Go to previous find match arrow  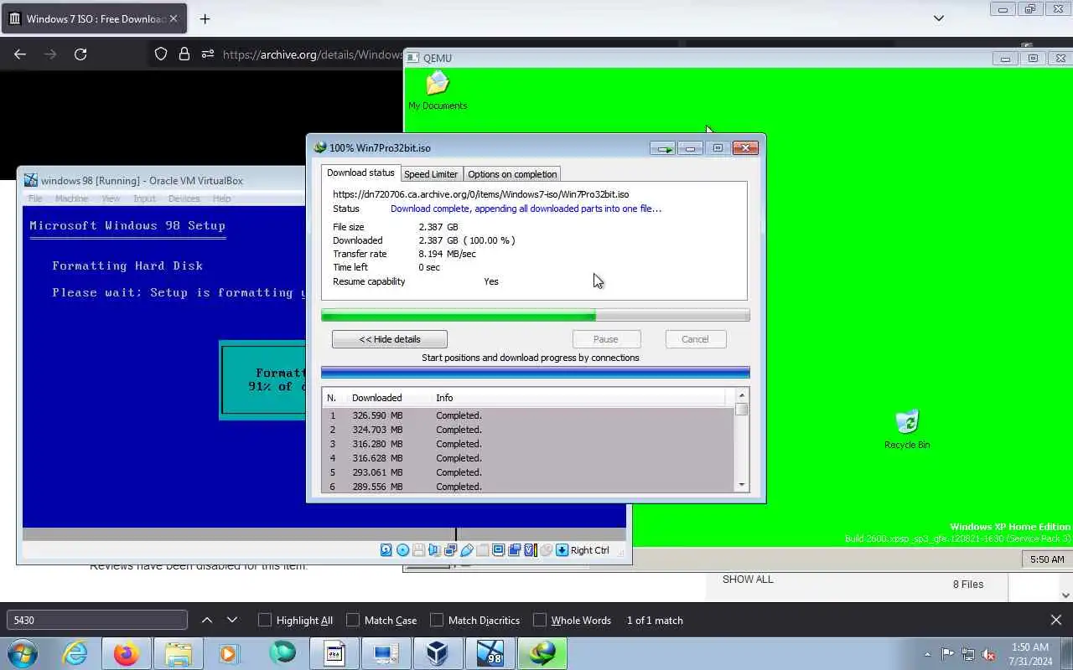pos(207,620)
